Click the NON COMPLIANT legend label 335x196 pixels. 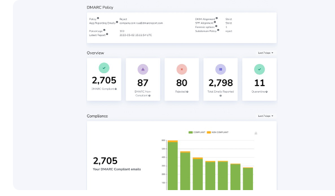tap(220, 132)
